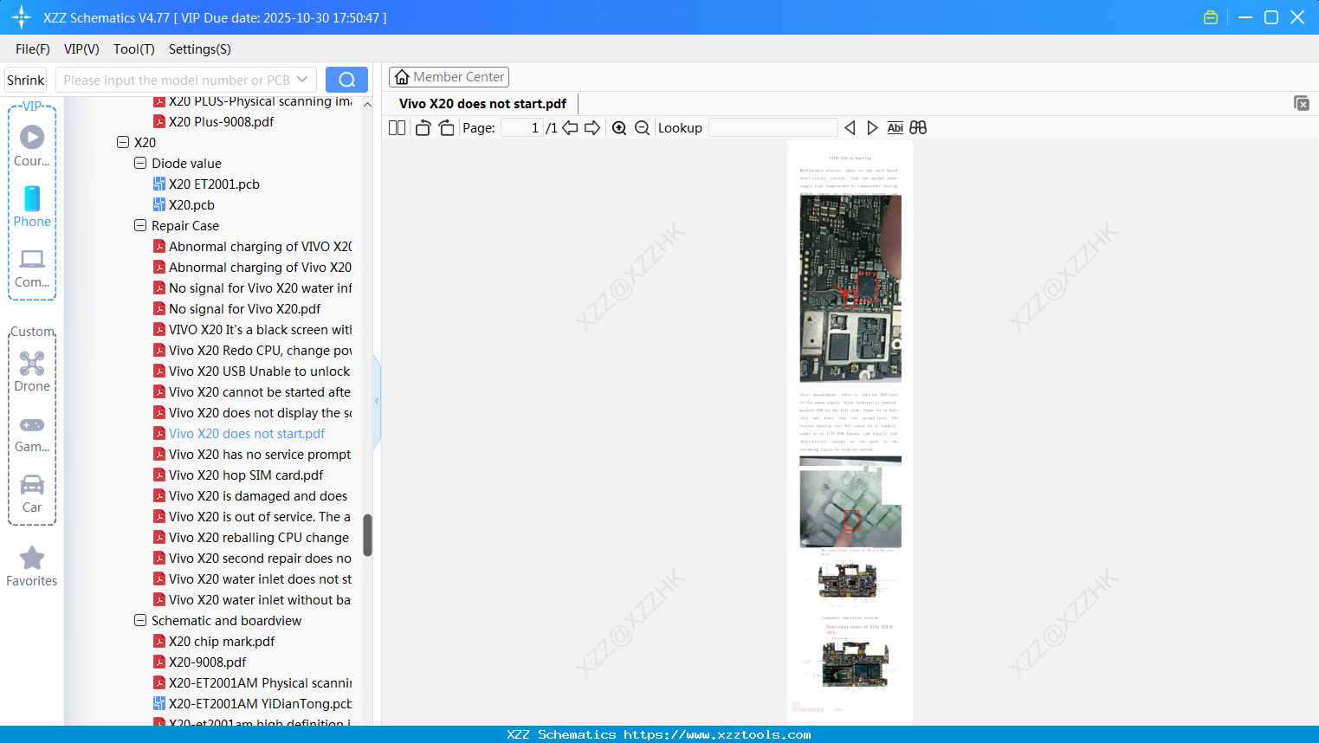Collapse the Diode value folder
The height and width of the screenshot is (743, 1319).
[x=140, y=163]
